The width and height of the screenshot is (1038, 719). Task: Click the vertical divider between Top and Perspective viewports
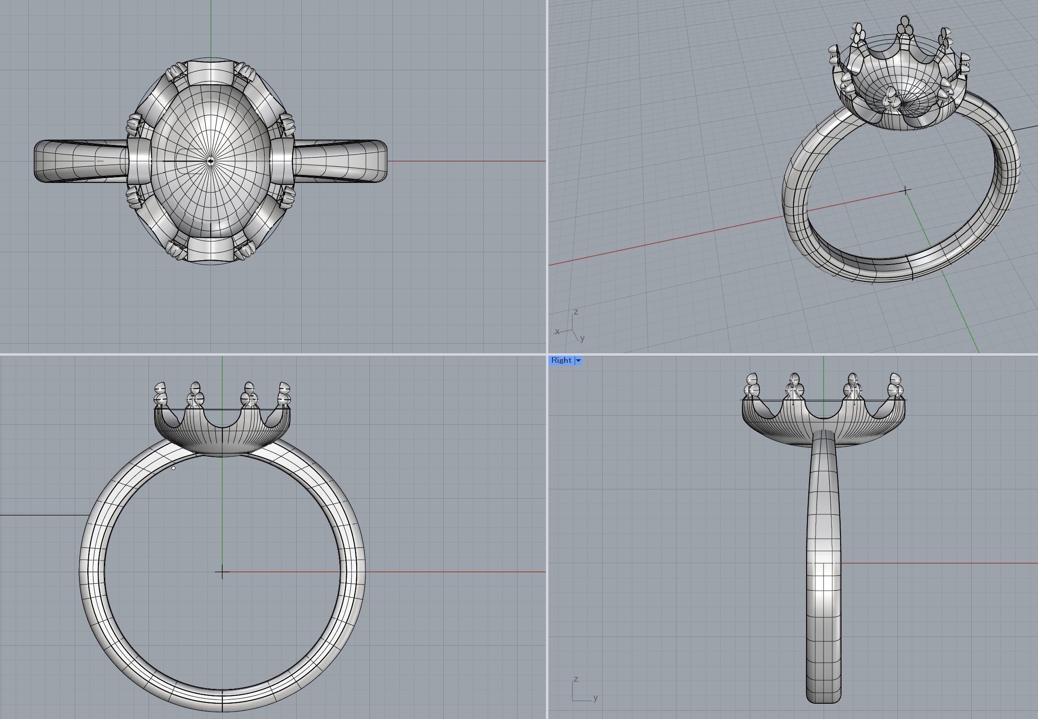[x=547, y=175]
